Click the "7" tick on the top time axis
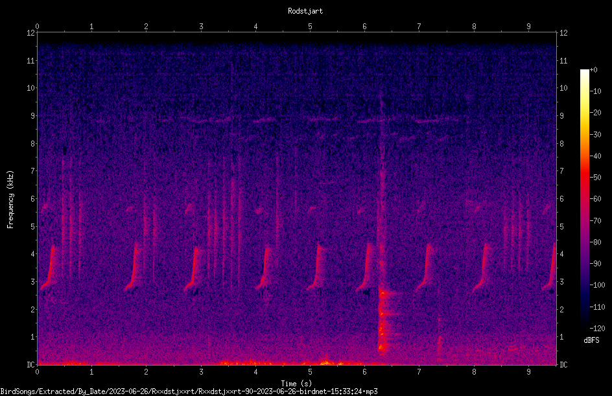 [419, 27]
